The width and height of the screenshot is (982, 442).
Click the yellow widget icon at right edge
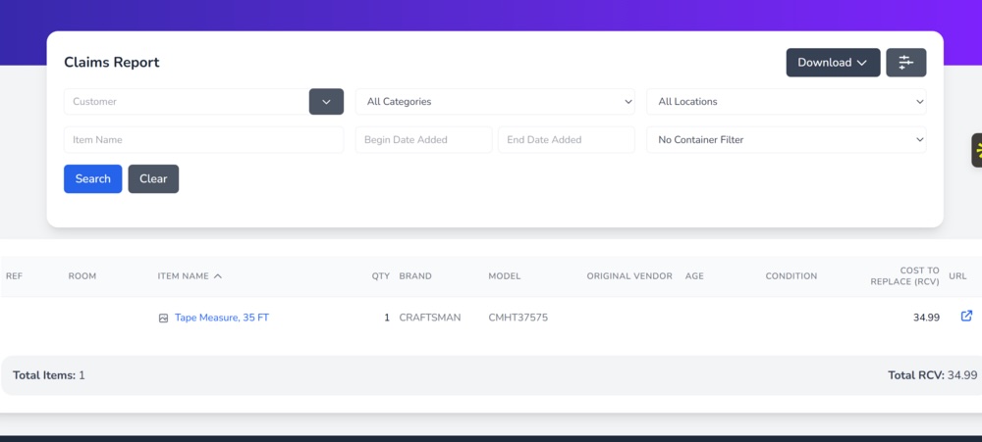pos(977,150)
